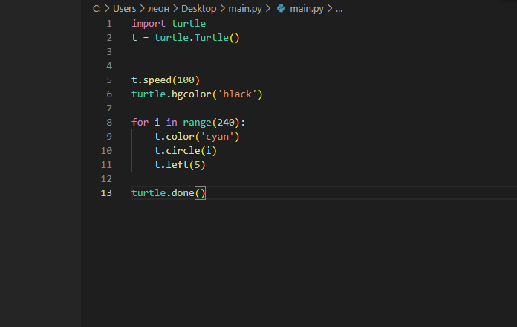Click 'done' on line 13

(183, 193)
